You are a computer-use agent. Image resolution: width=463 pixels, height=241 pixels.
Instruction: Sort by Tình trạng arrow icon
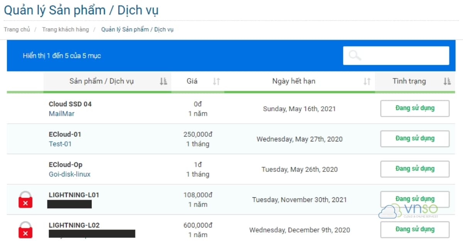coord(447,81)
